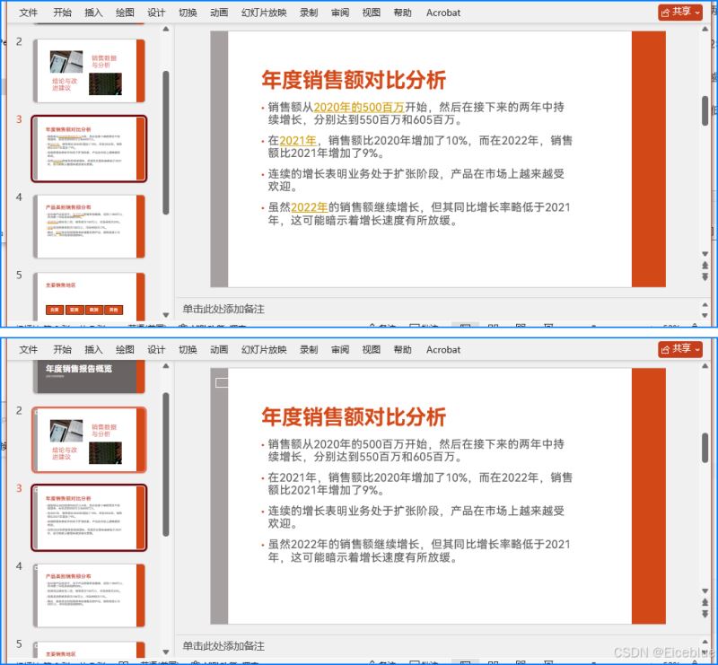
Task: Click the bullet starting 连续的增长, upper window
Action: [x=416, y=180]
